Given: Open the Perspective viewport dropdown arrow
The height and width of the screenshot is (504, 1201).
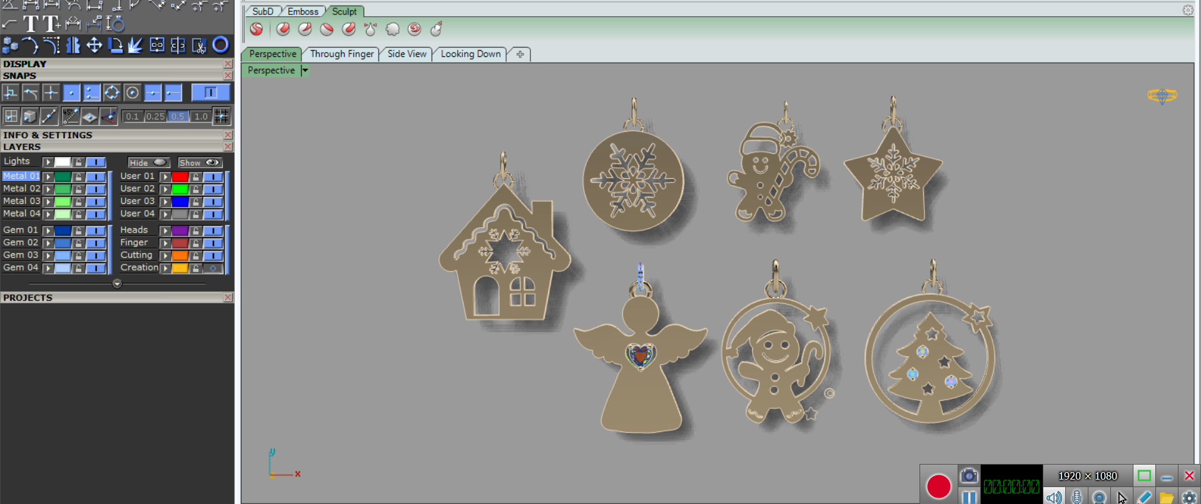Looking at the screenshot, I should [305, 70].
